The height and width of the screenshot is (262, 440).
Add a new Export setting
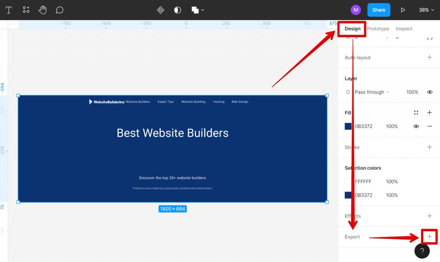[x=429, y=237]
